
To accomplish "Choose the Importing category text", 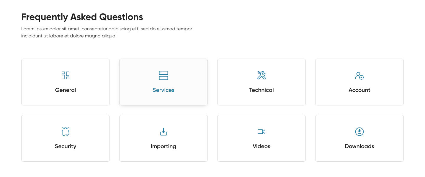I will pyautogui.click(x=164, y=146).
